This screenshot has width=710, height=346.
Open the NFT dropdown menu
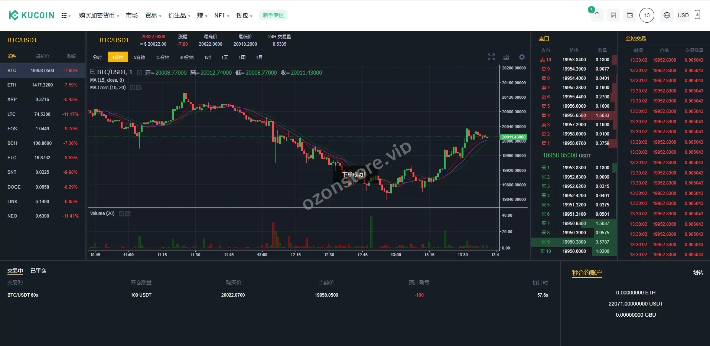(222, 16)
